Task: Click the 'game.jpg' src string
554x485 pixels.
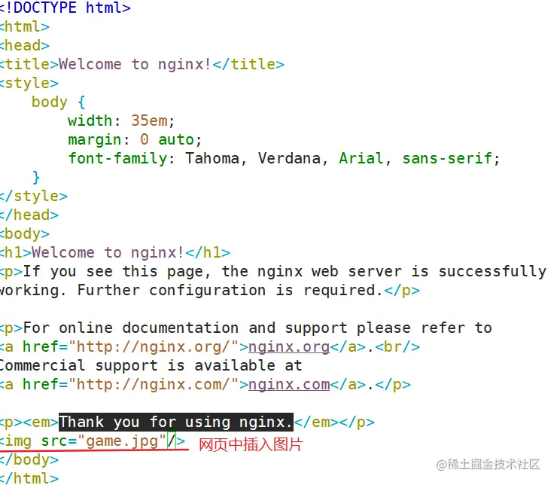Action: [122, 441]
